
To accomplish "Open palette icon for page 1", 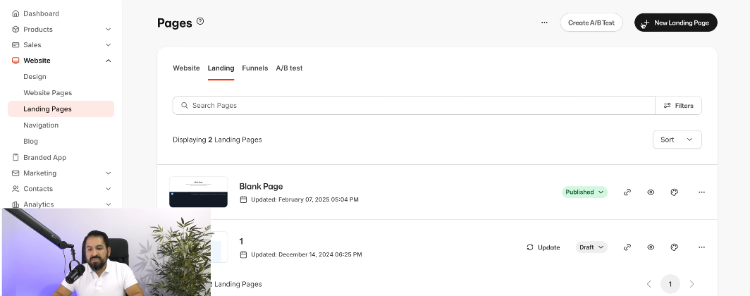I will (x=674, y=247).
